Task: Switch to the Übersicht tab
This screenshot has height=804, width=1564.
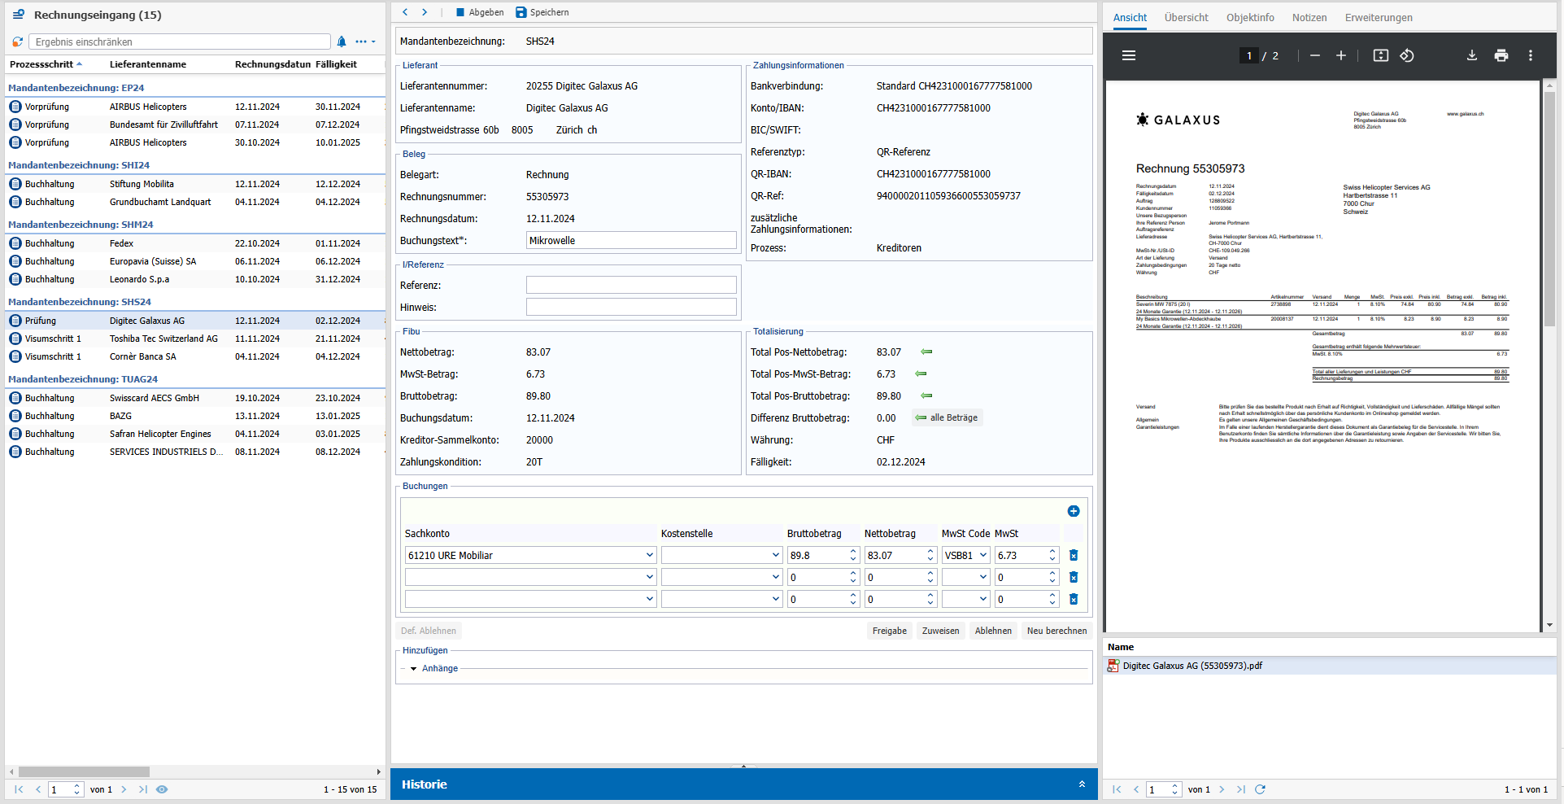Action: [x=1186, y=18]
